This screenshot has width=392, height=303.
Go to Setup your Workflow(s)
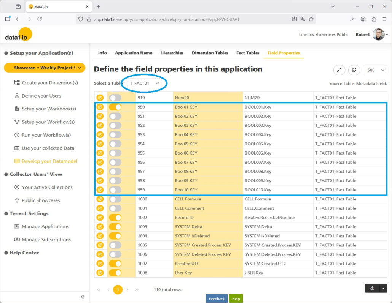click(48, 122)
